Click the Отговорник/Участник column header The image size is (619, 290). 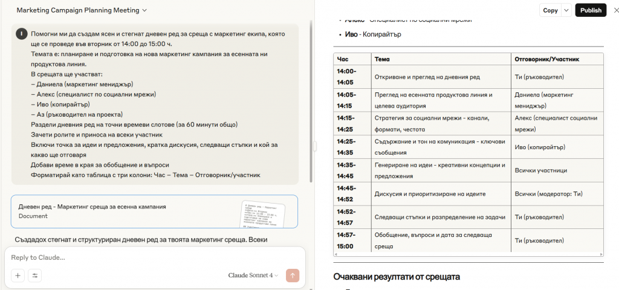point(557,59)
